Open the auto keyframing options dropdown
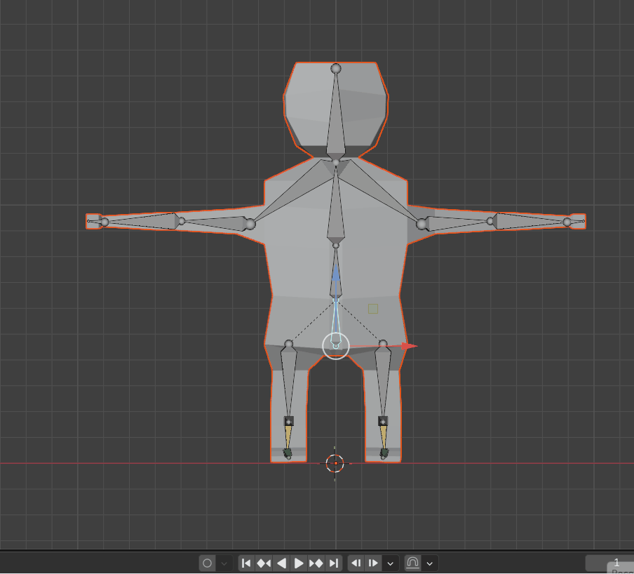Screen dimensions: 634x574 [x=224, y=563]
